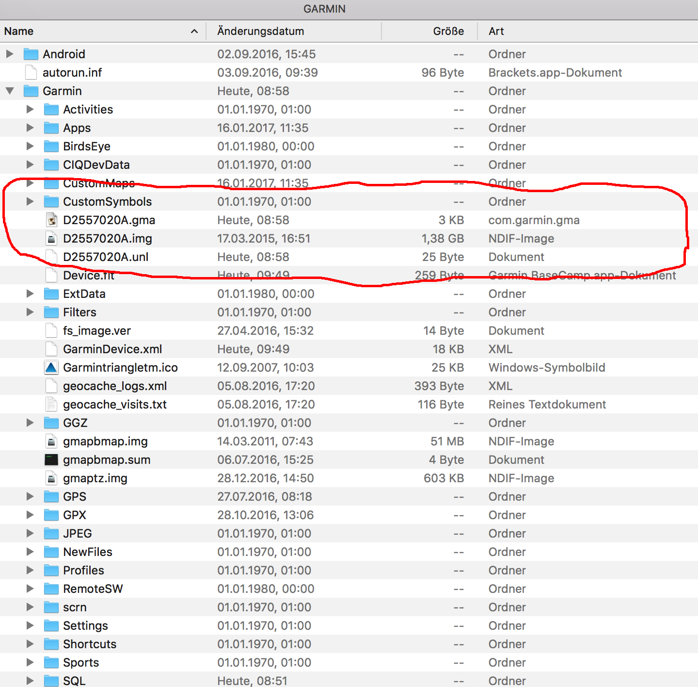Click the date '28.12.2016, 14:50'
Screen dimensions: 698x687
(266, 478)
